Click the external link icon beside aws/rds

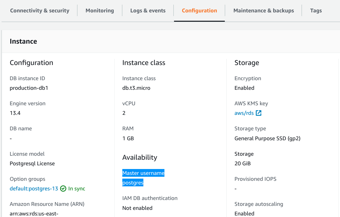click(259, 113)
